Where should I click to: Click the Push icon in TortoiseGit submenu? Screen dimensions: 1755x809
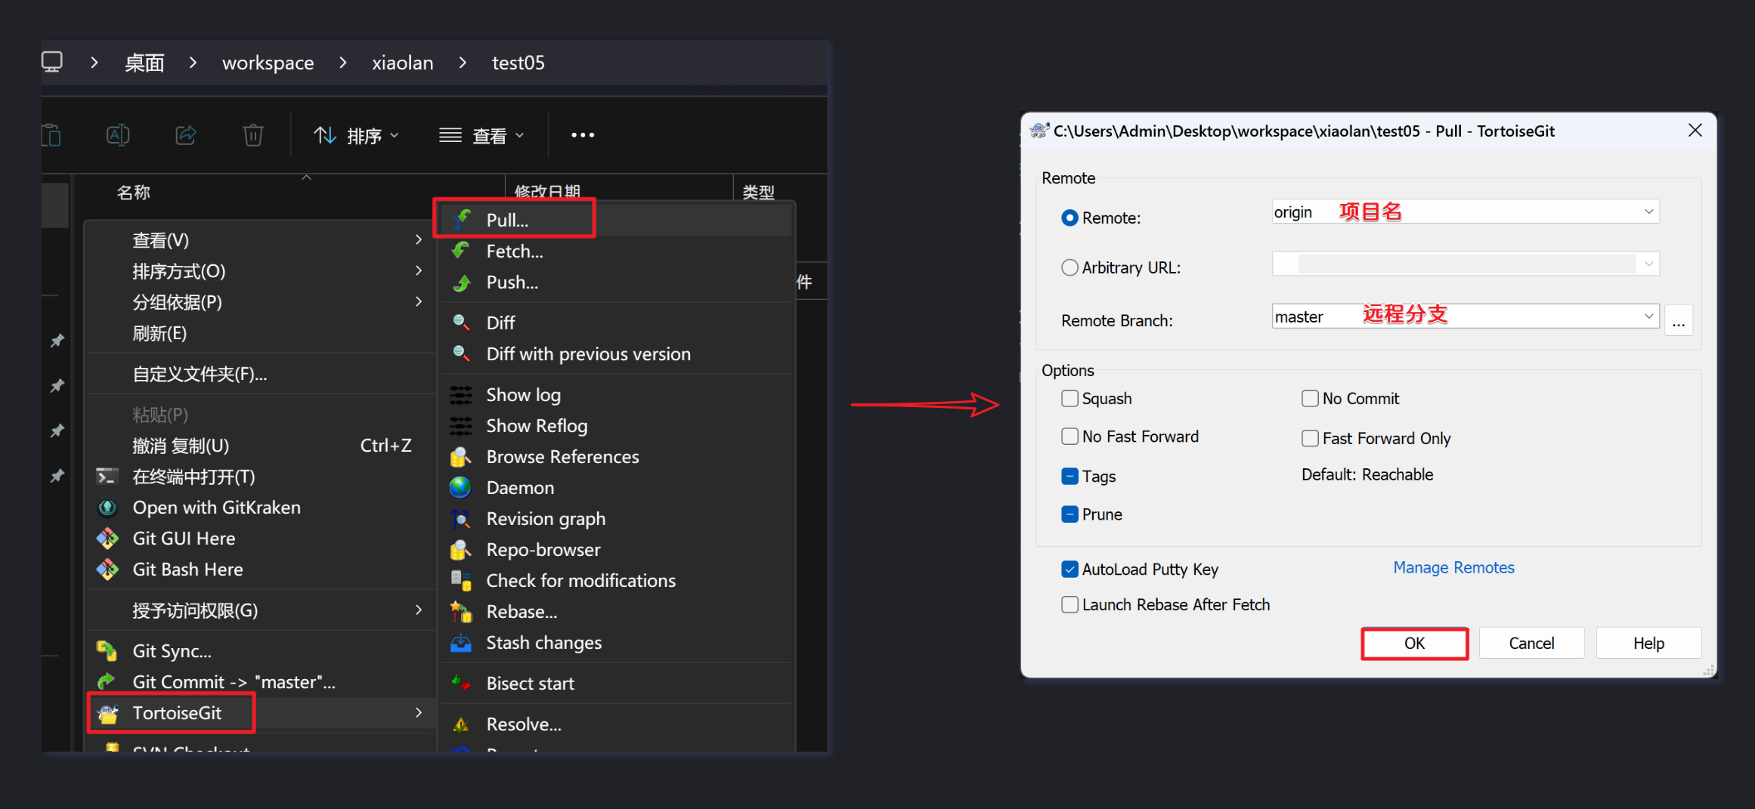coord(461,283)
